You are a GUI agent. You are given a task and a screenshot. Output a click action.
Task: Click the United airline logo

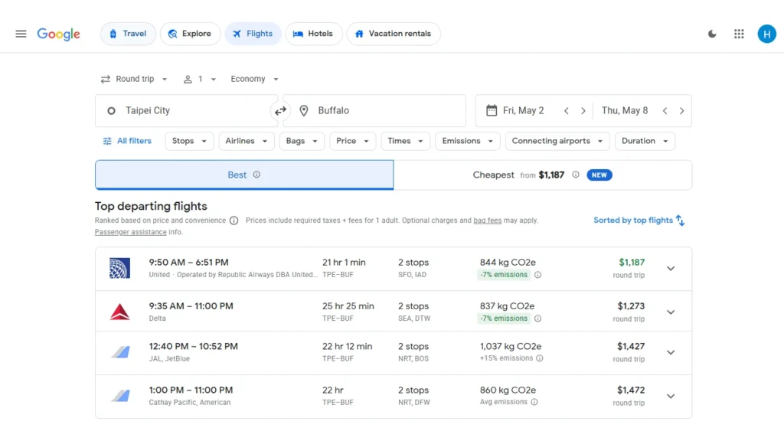pyautogui.click(x=119, y=268)
